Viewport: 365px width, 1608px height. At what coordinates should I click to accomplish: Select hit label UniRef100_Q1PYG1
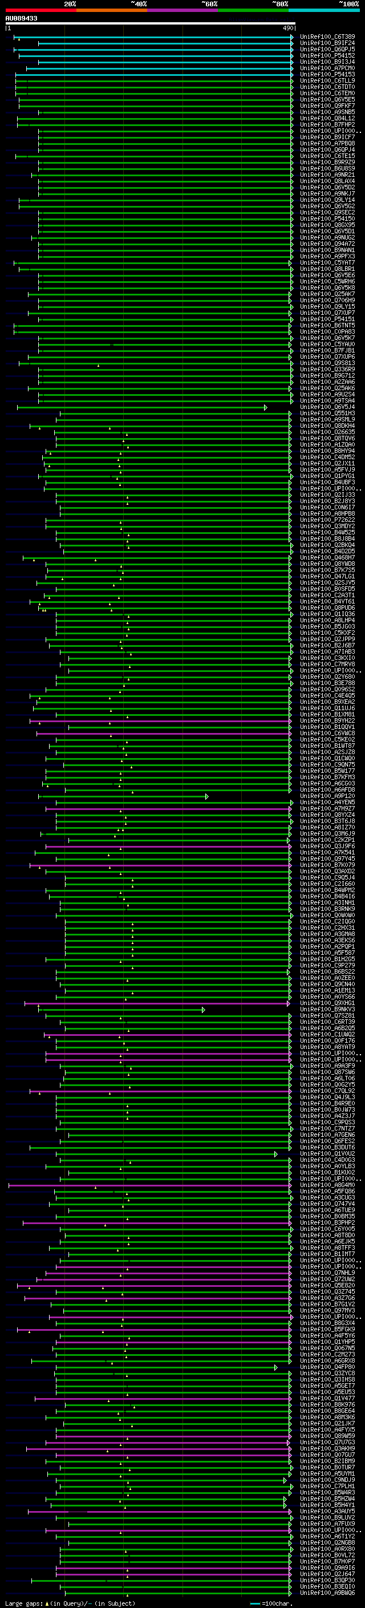[x=327, y=476]
